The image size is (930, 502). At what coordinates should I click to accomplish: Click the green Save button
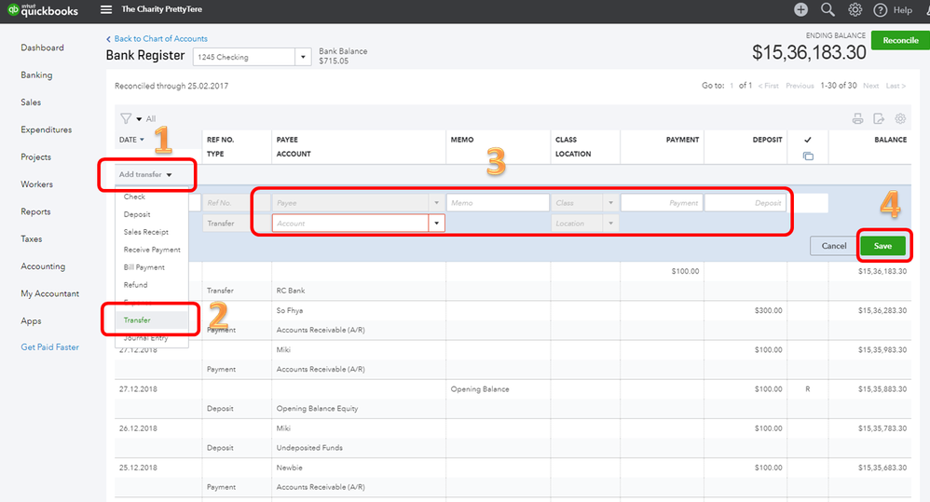pyautogui.click(x=882, y=246)
